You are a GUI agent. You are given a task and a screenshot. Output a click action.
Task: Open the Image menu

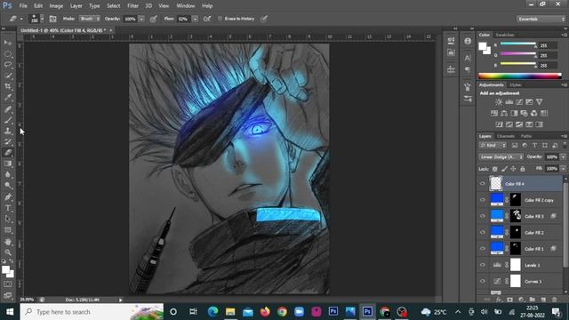(x=56, y=6)
